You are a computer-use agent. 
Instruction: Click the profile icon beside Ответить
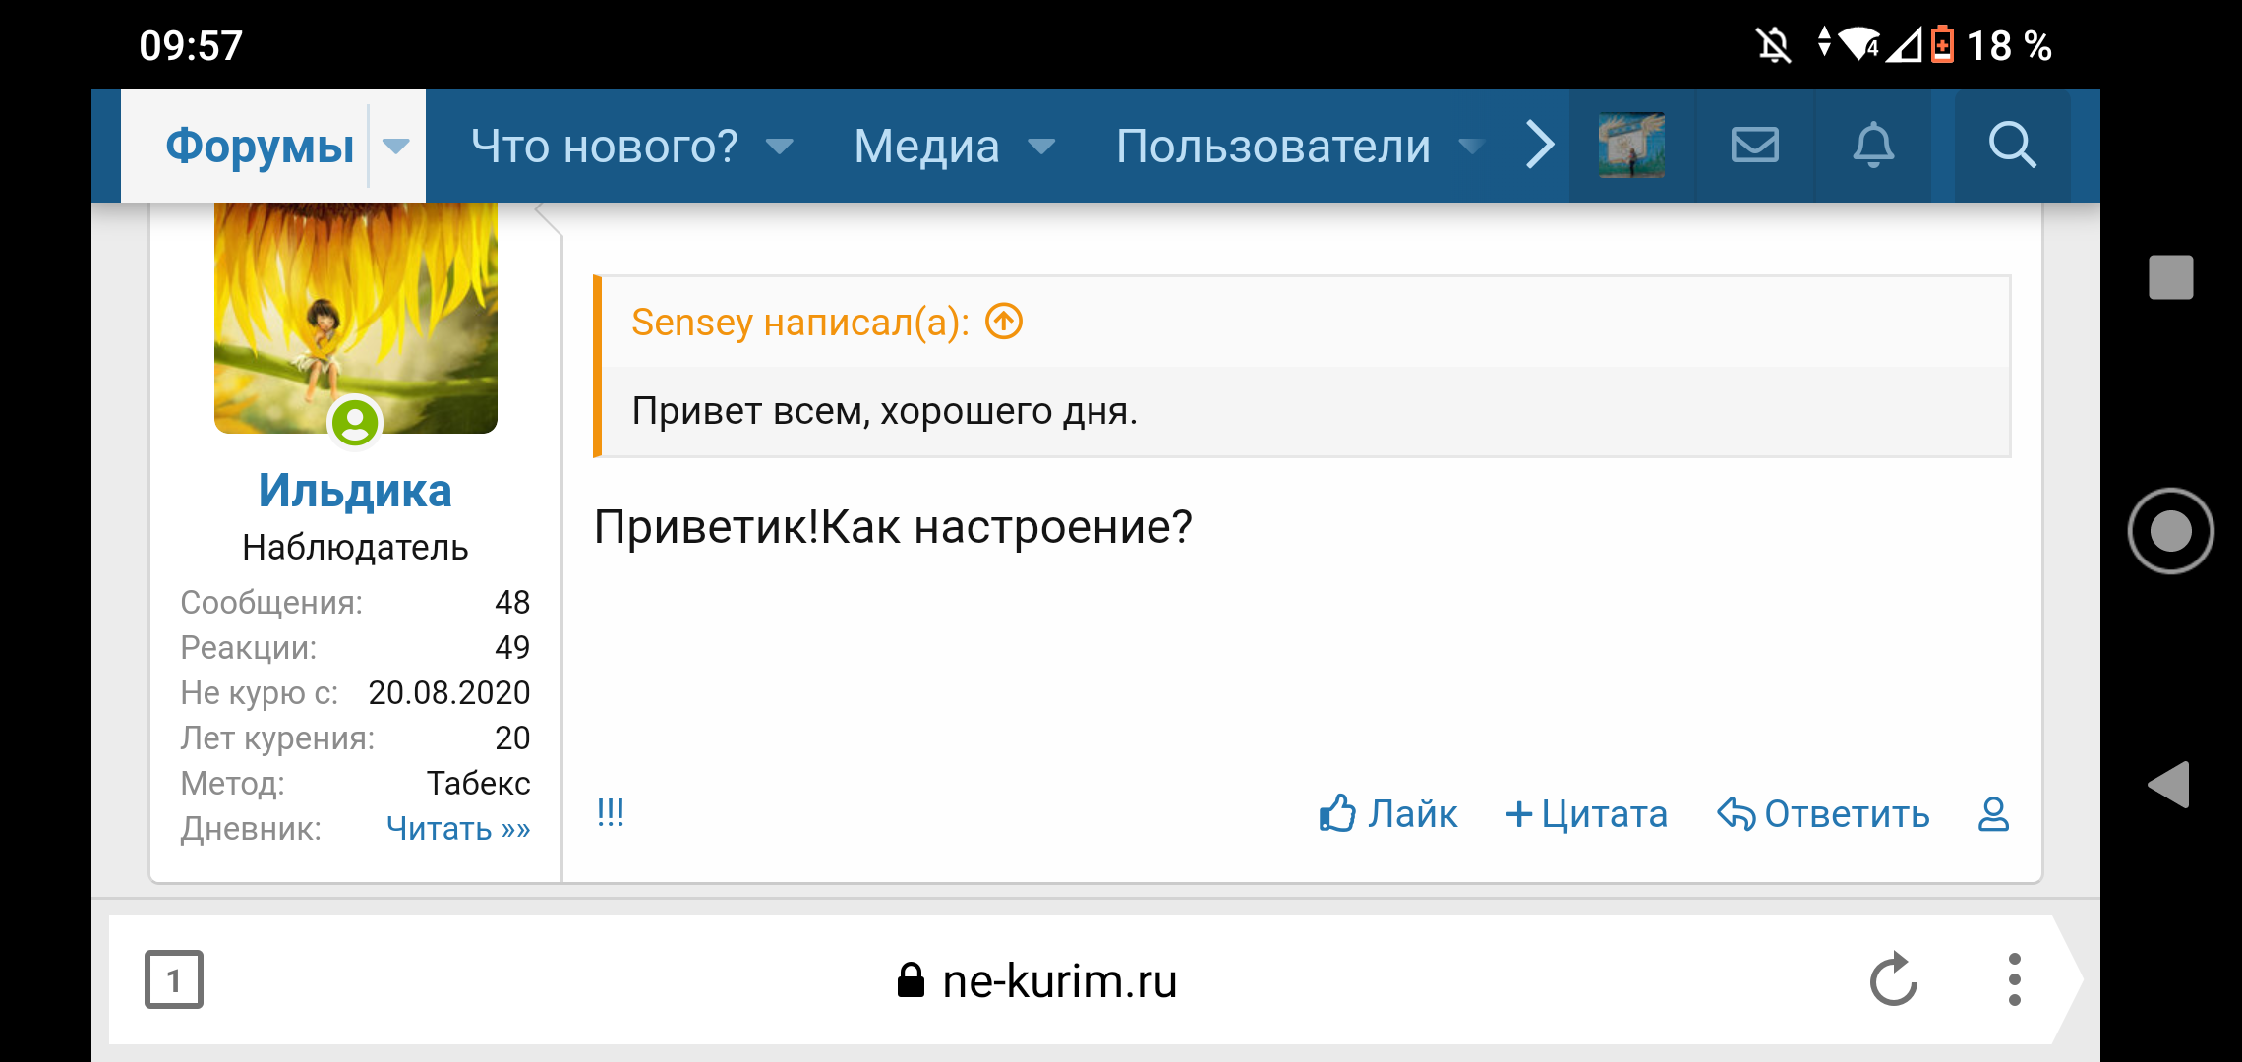[x=1993, y=814]
